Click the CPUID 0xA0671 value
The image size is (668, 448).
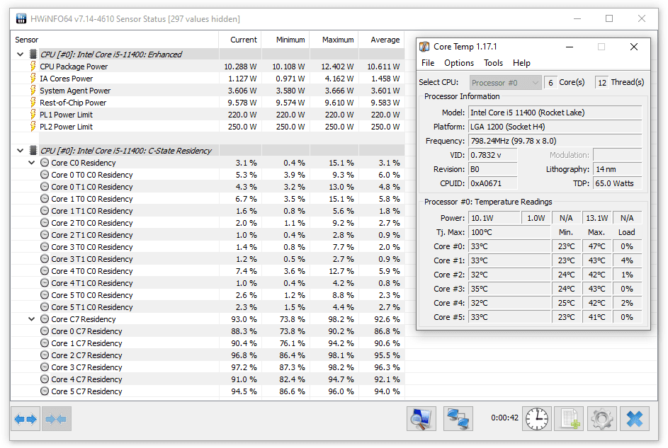tap(493, 183)
